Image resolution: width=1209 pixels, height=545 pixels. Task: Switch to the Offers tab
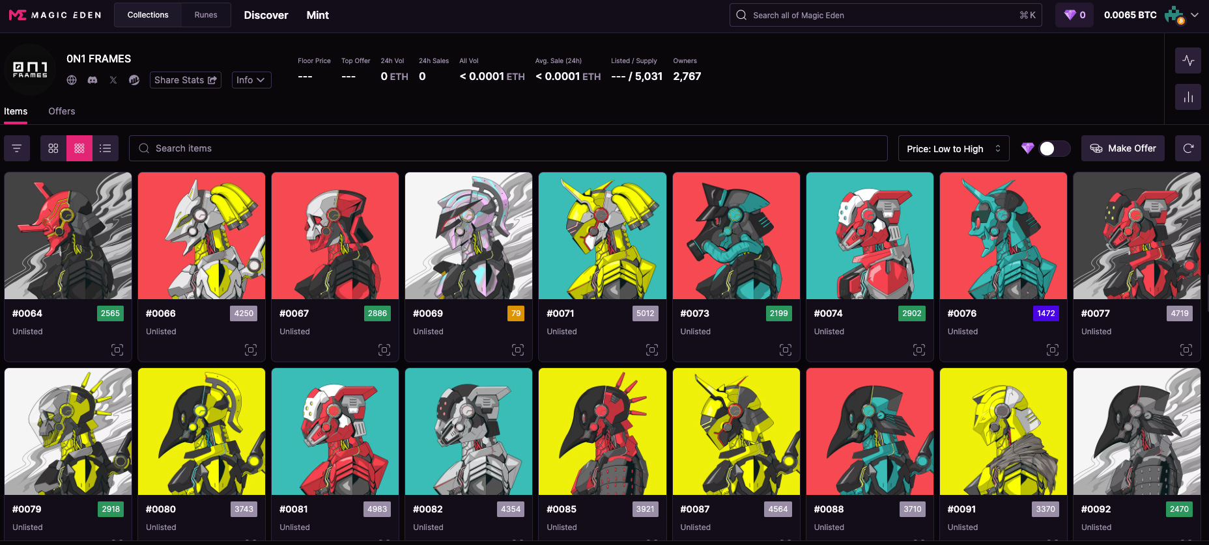[x=62, y=111]
